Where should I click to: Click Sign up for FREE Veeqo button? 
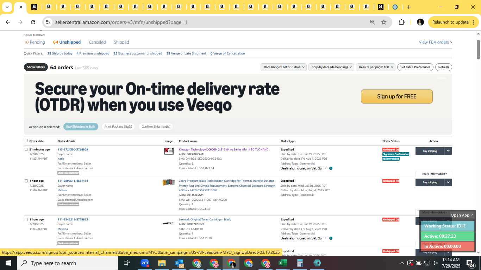pyautogui.click(x=397, y=96)
